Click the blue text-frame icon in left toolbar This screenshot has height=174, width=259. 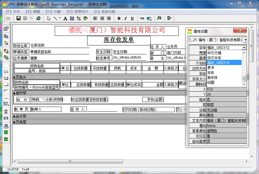(x=6, y=126)
